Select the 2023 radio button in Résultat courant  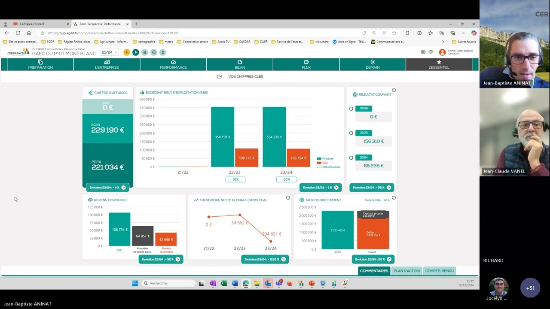point(351,133)
